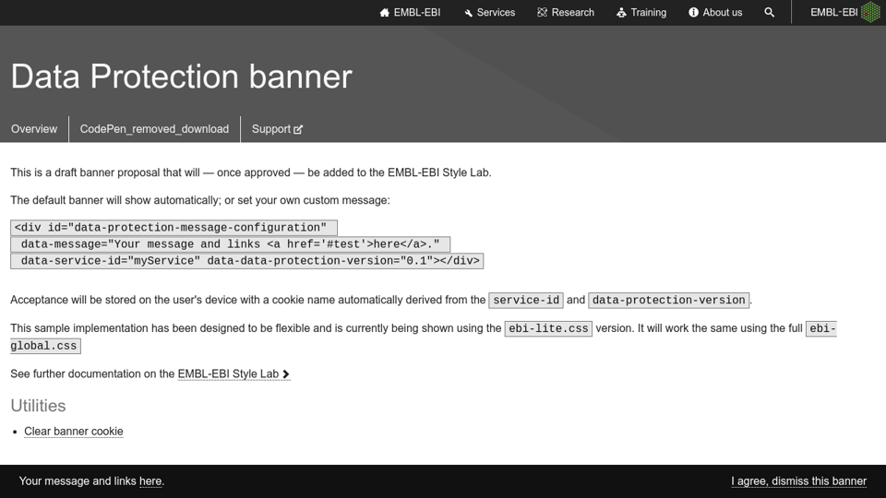Click the 'data-message=' code line
Screen dimensions: 886x498
(x=231, y=244)
